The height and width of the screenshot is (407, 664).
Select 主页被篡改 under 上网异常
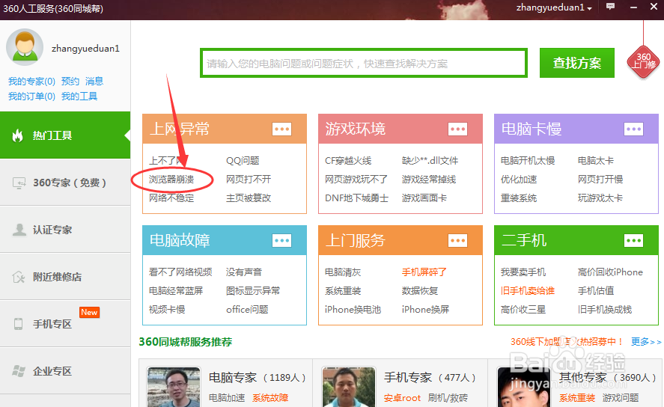[249, 198]
